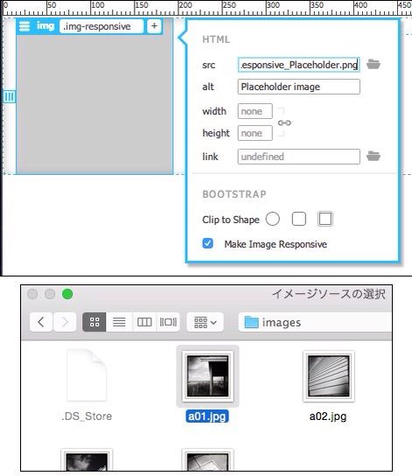Click the a01.jpg file name label
Screen dimensions: 412x476
tap(207, 416)
